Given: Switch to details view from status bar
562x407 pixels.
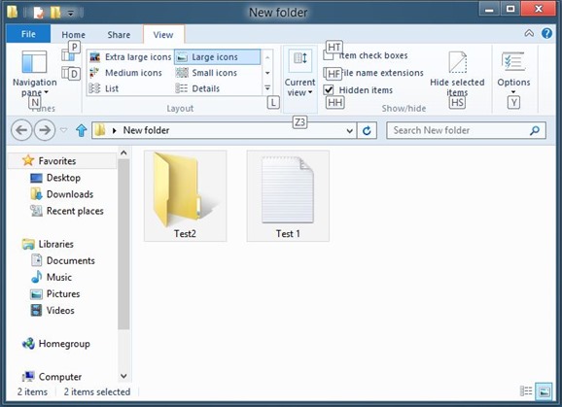Looking at the screenshot, I should (526, 390).
